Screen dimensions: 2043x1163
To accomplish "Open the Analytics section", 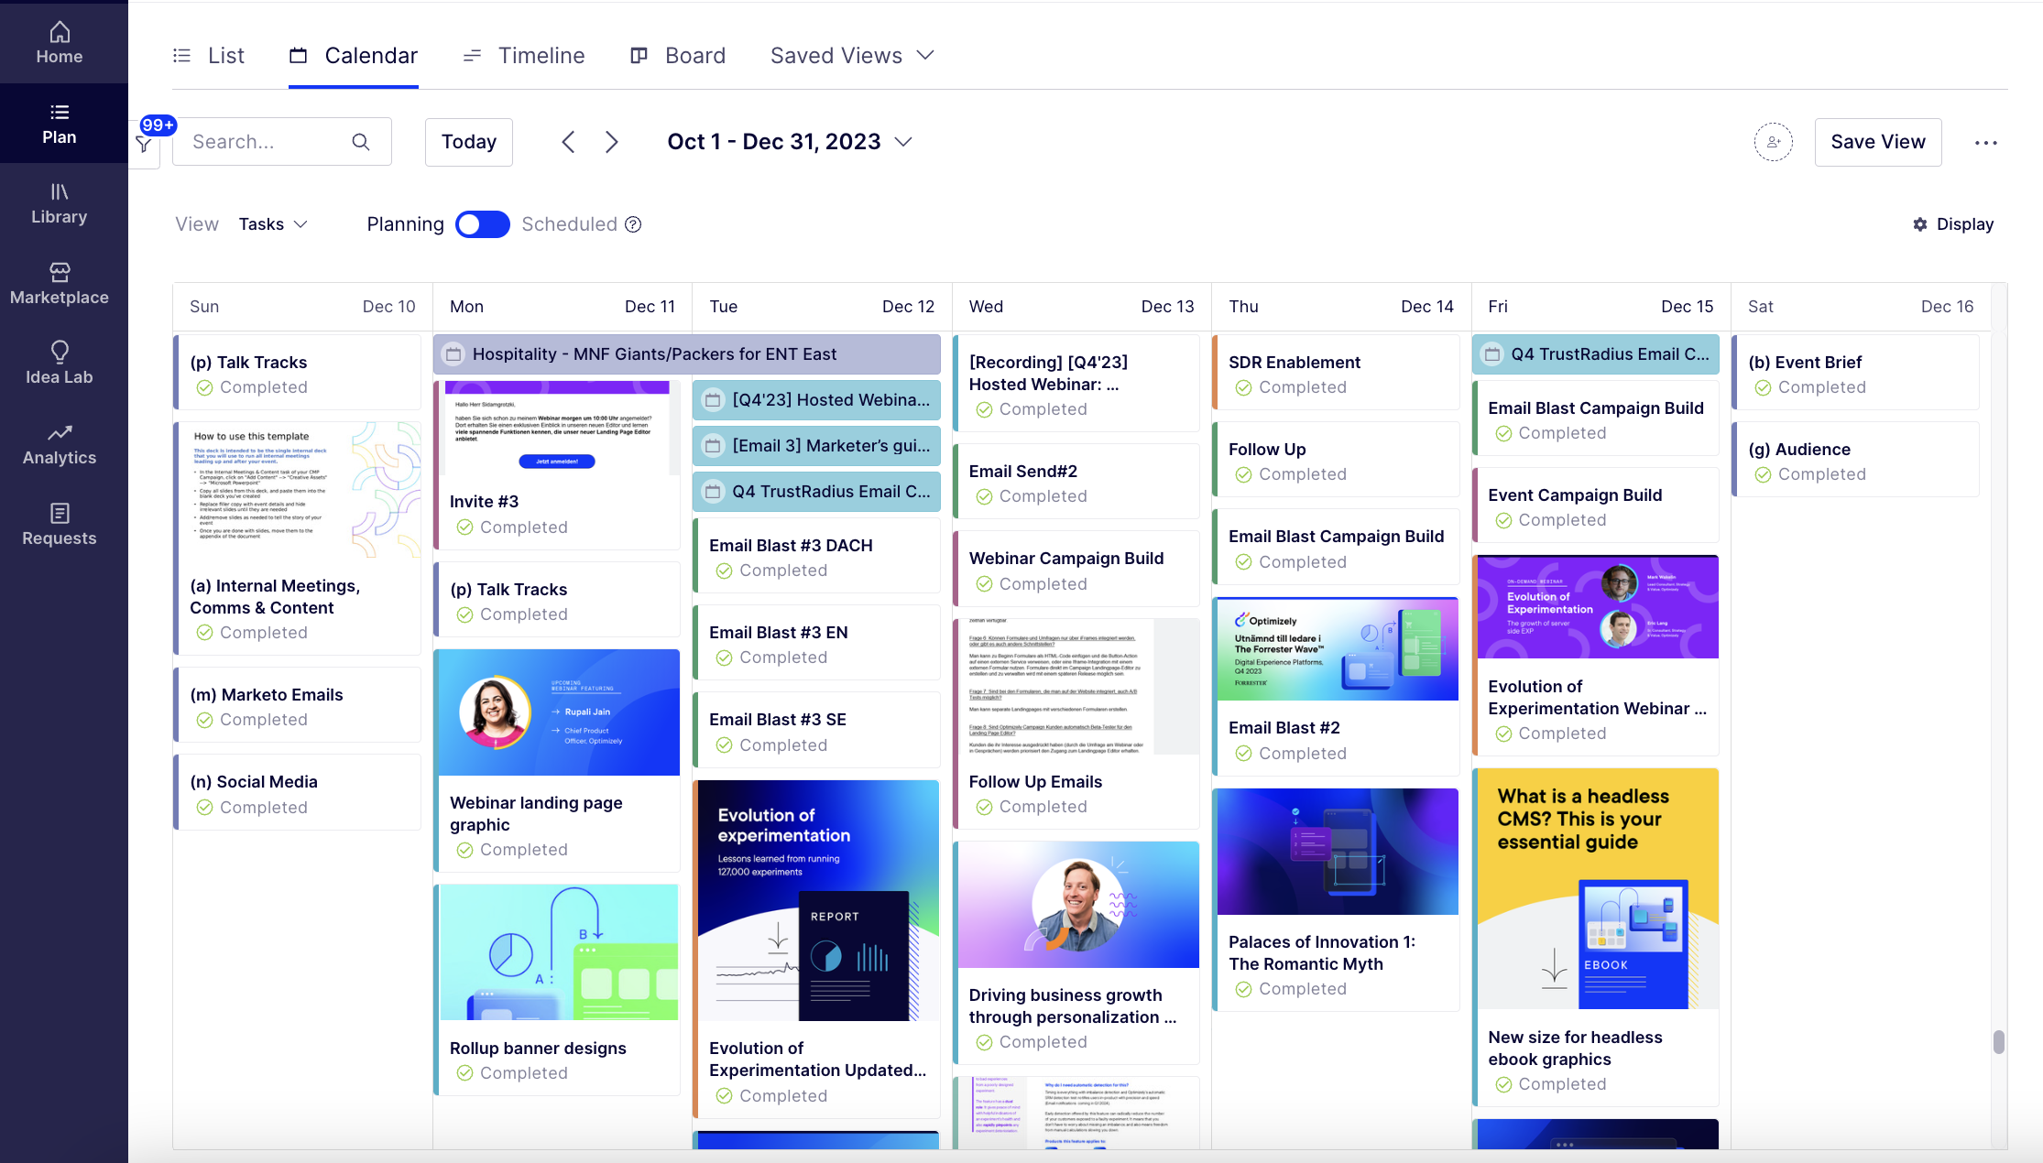I will point(60,444).
